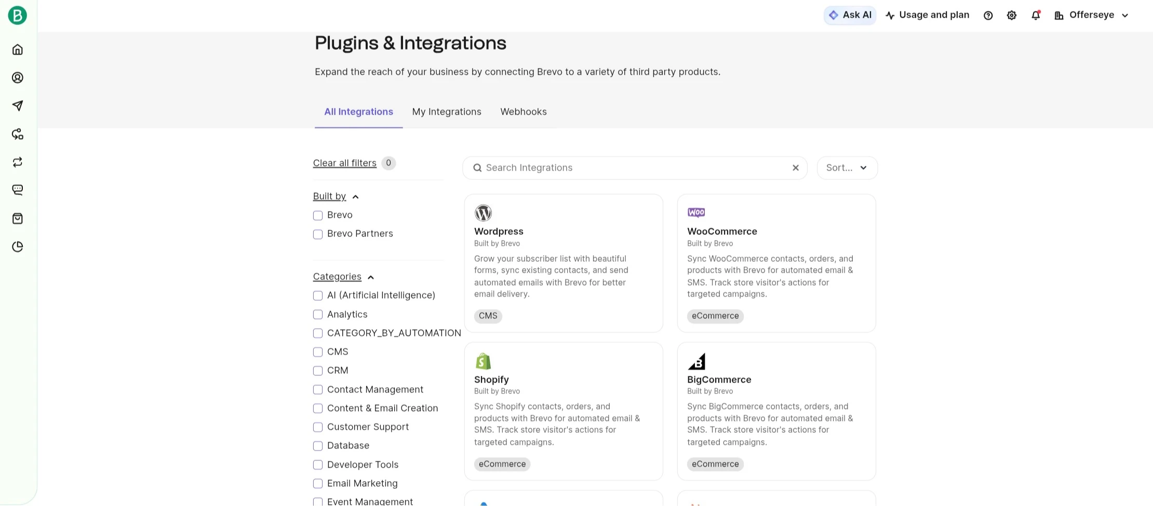Collapse the Built by filter section
The height and width of the screenshot is (506, 1153).
click(336, 196)
